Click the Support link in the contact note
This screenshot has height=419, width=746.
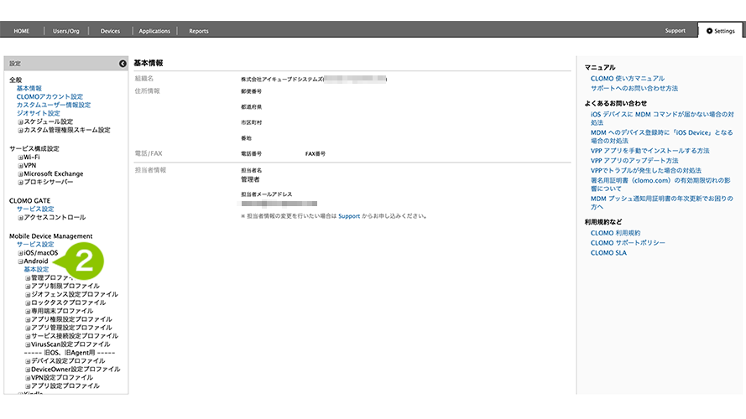point(349,216)
